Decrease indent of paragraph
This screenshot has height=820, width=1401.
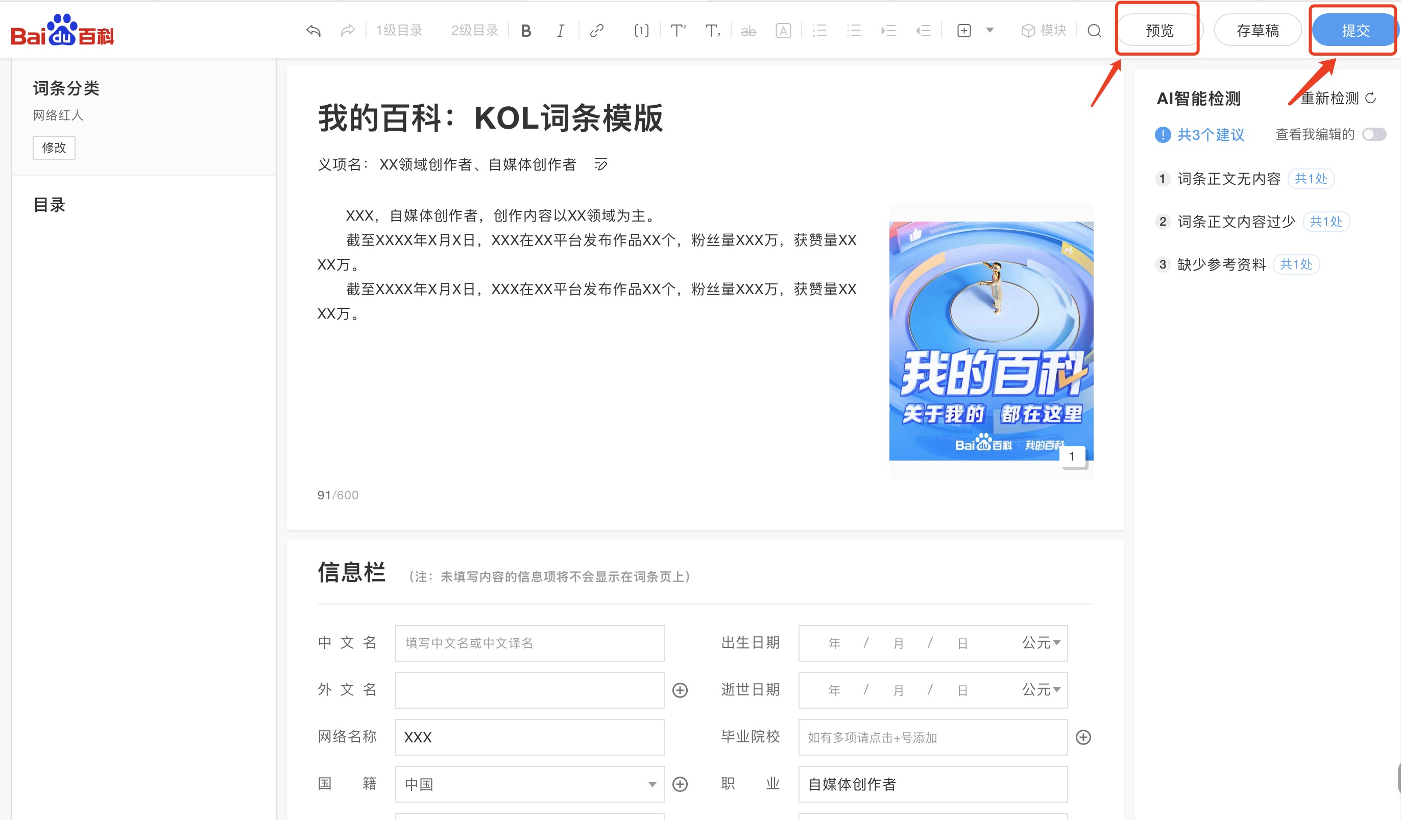click(x=924, y=31)
